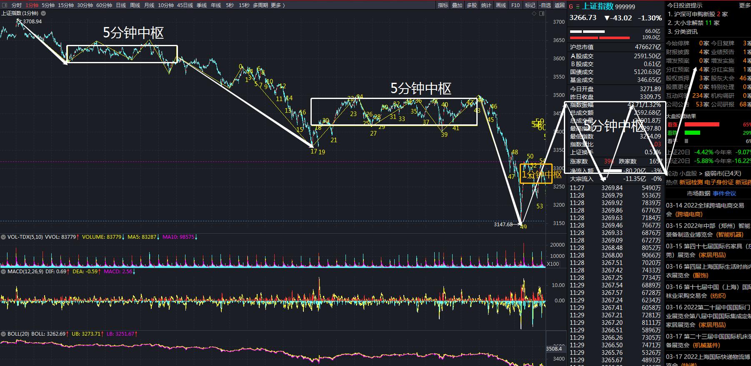Expand 更多 periods in the period bar
The width and height of the screenshot is (751, 366).
(278, 5)
